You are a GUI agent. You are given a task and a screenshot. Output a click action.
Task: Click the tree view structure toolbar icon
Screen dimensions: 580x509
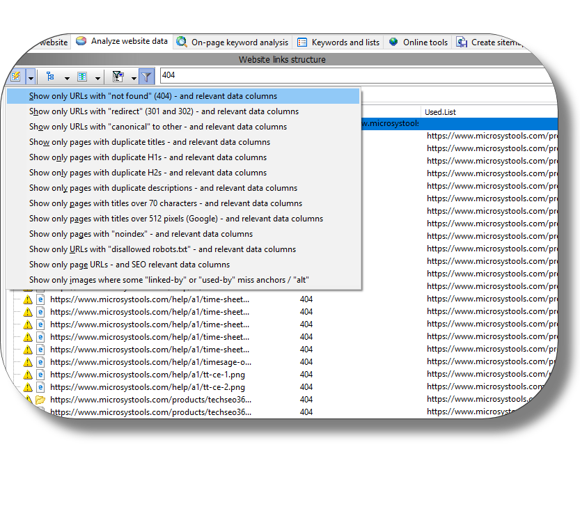pos(50,77)
